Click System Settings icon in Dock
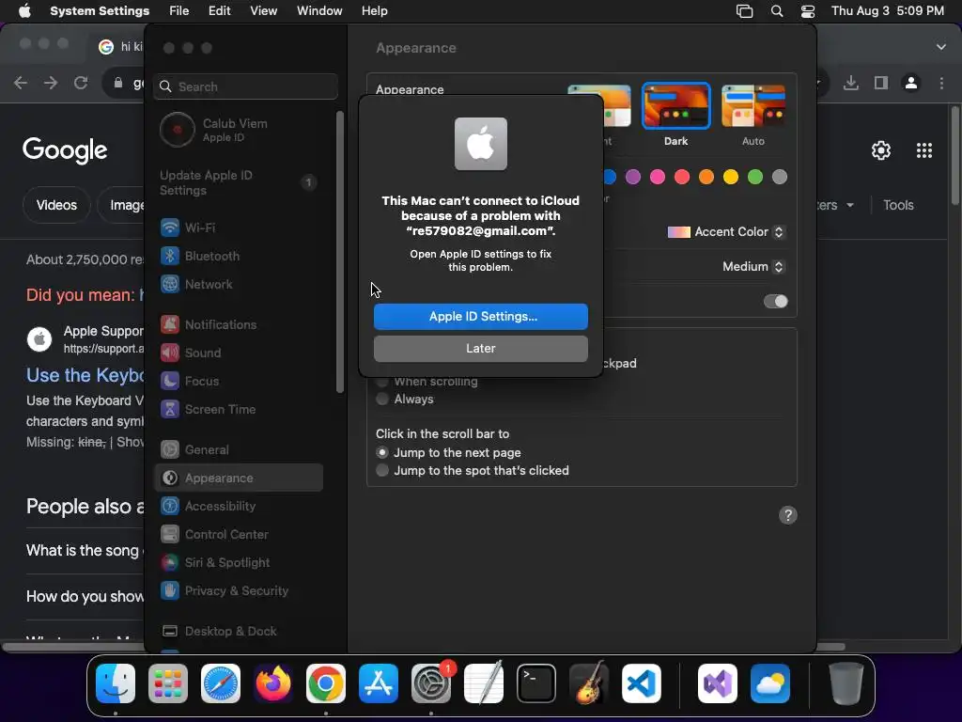Image resolution: width=962 pixels, height=722 pixels. (x=430, y=683)
